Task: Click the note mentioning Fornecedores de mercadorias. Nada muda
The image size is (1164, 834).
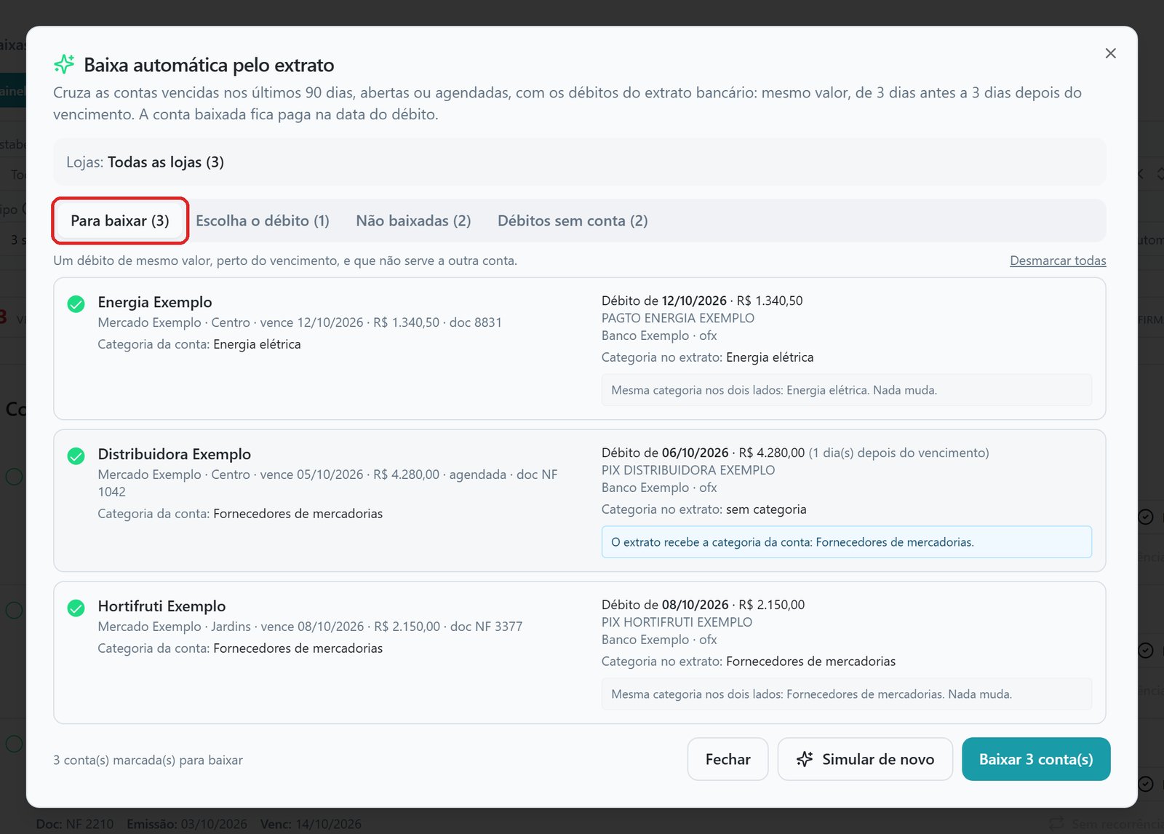Action: pyautogui.click(x=847, y=694)
